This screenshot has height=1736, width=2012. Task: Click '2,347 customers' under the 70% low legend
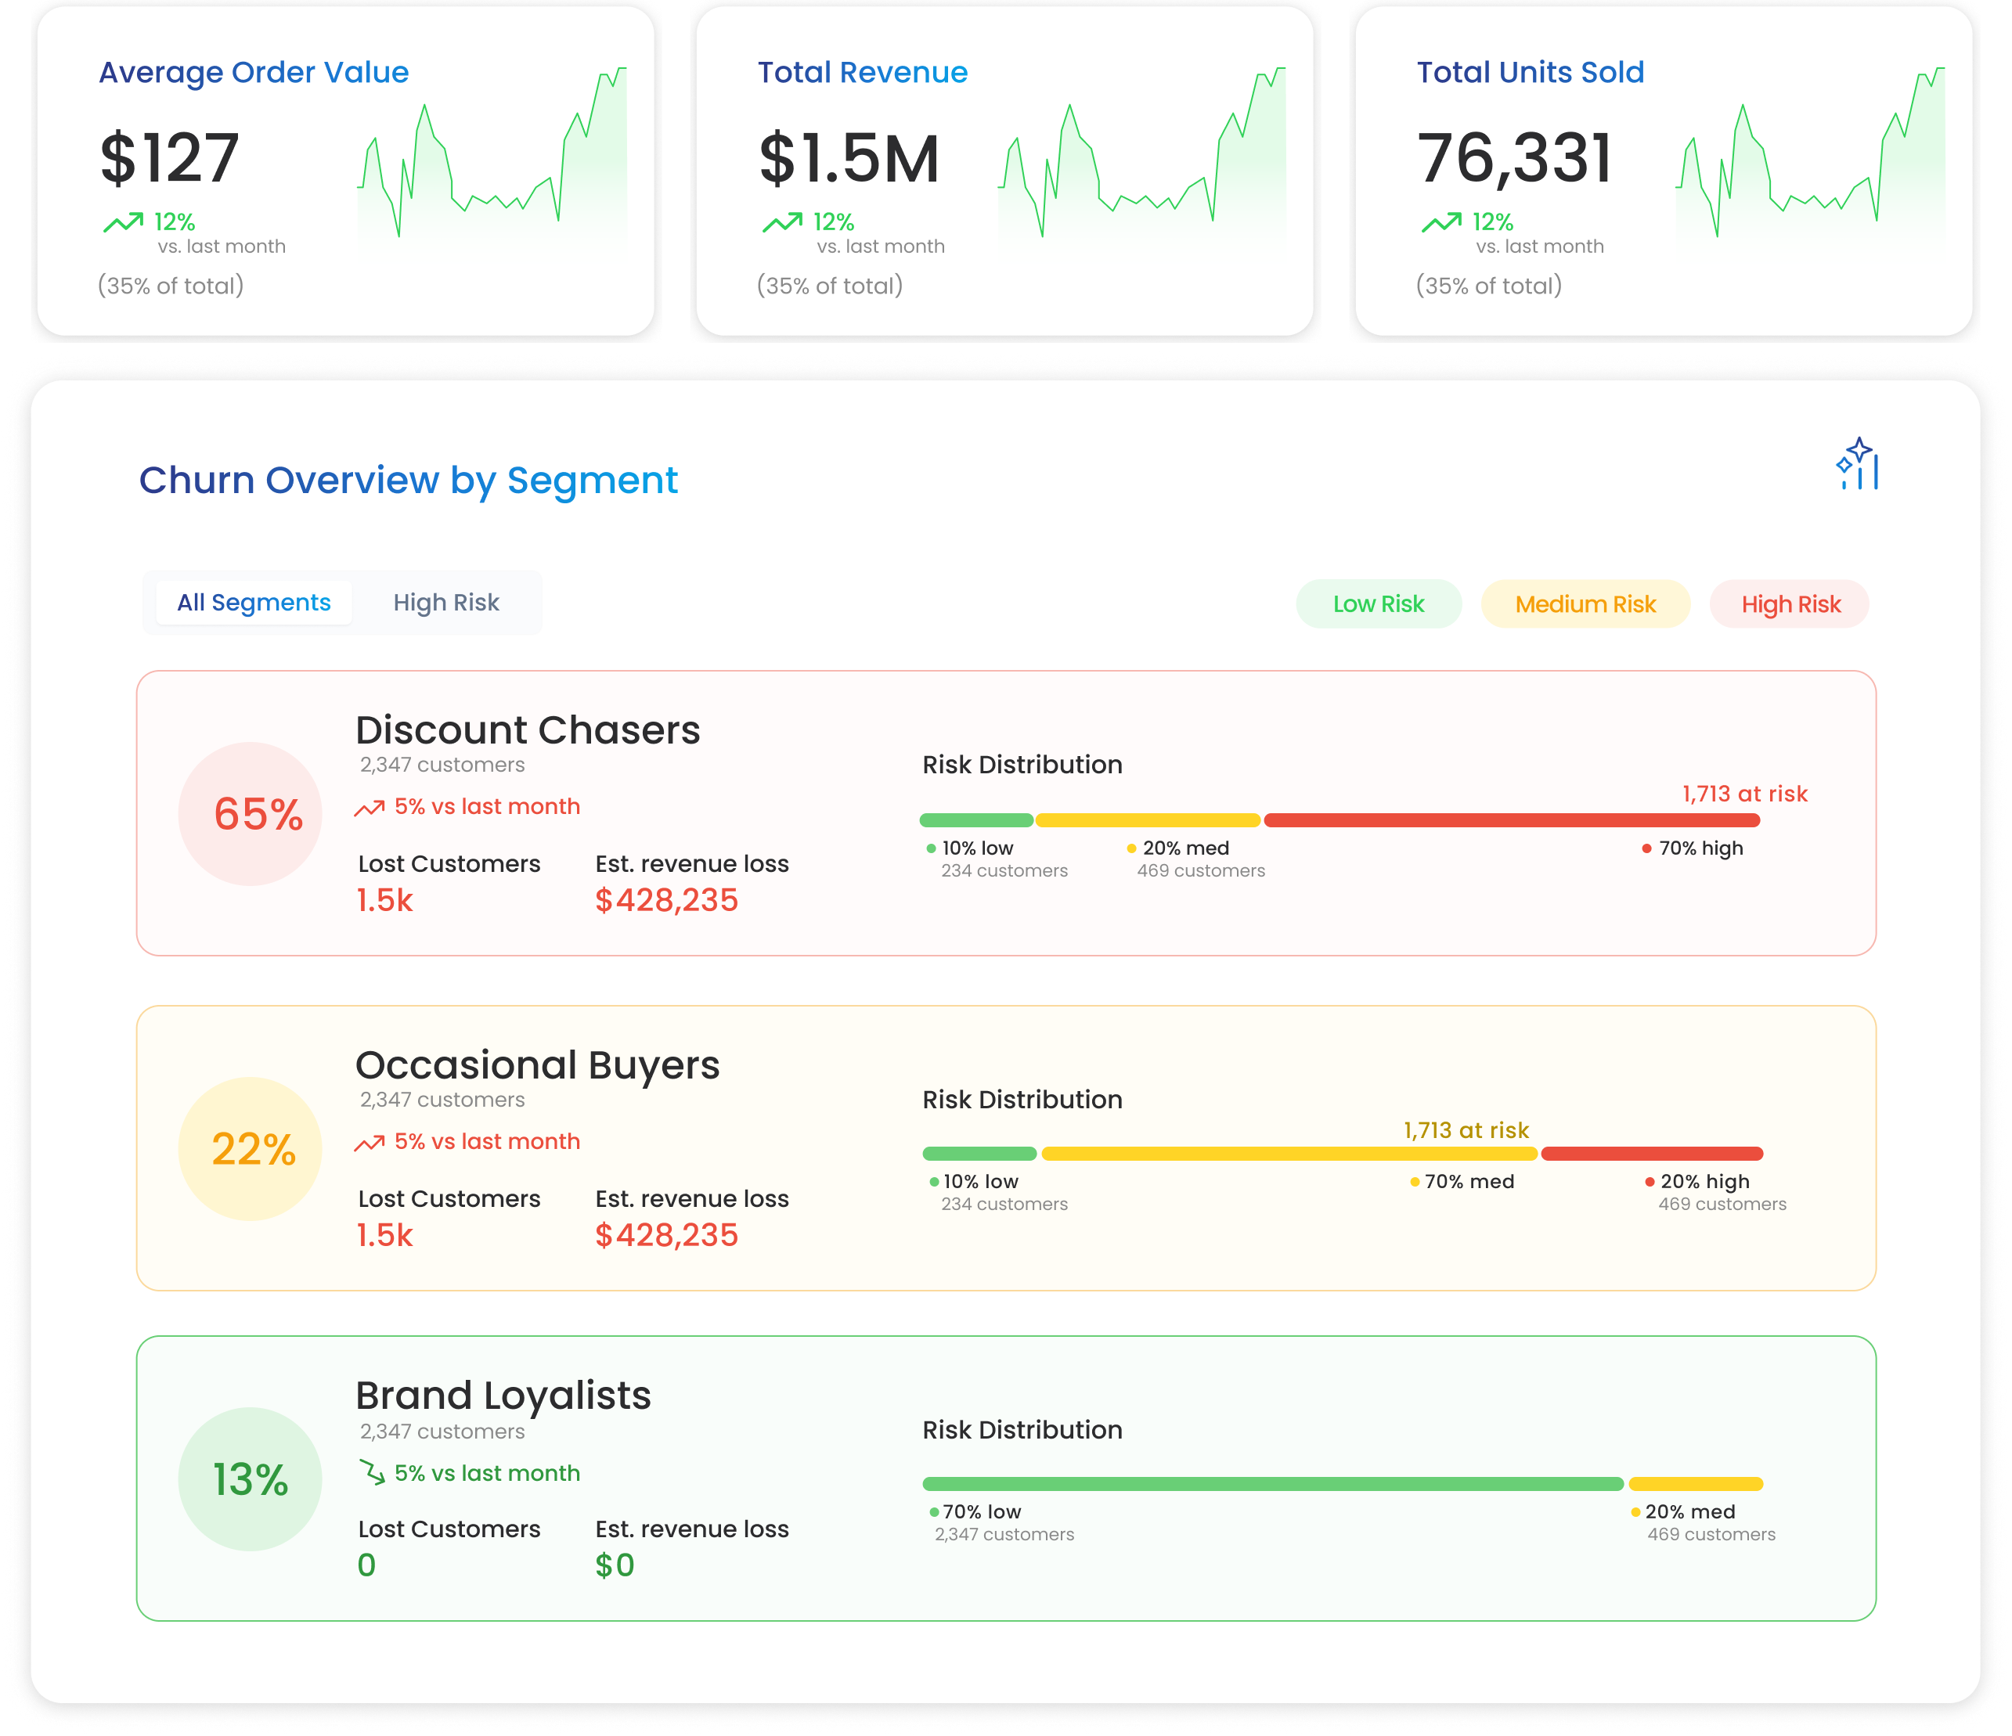pos(1004,1534)
